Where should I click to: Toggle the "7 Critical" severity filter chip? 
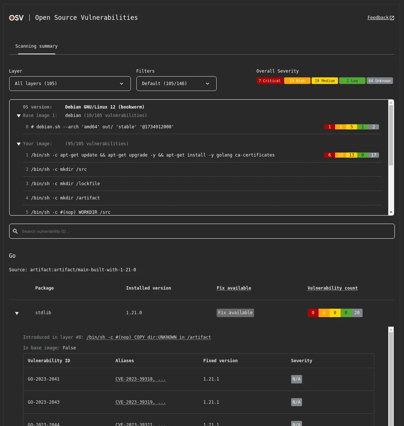coord(269,81)
